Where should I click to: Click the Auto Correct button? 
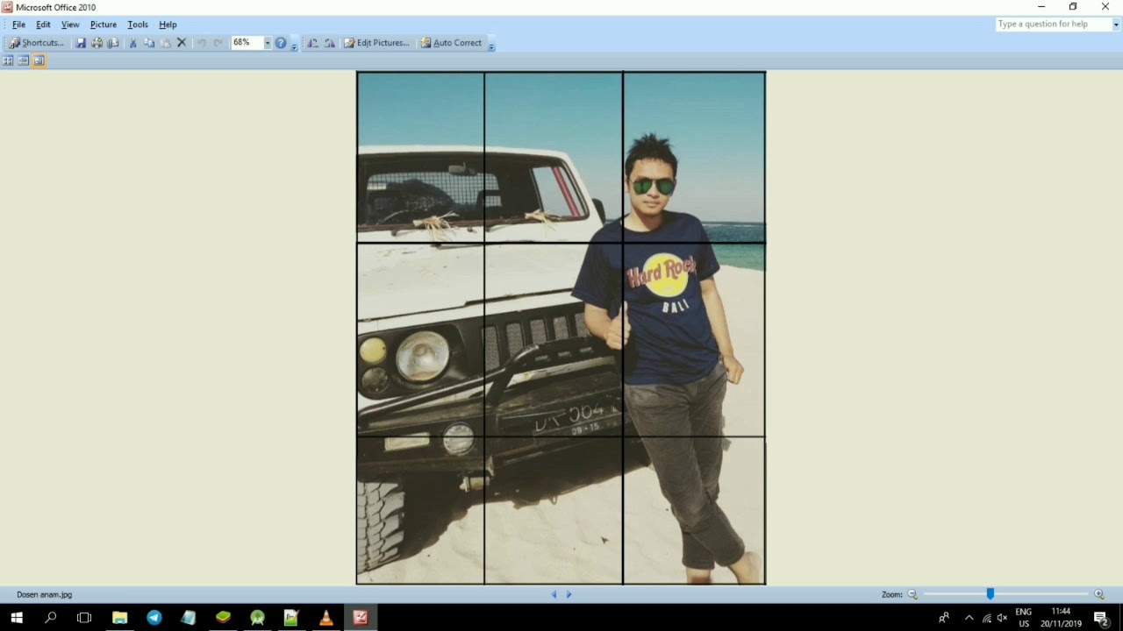pyautogui.click(x=451, y=43)
